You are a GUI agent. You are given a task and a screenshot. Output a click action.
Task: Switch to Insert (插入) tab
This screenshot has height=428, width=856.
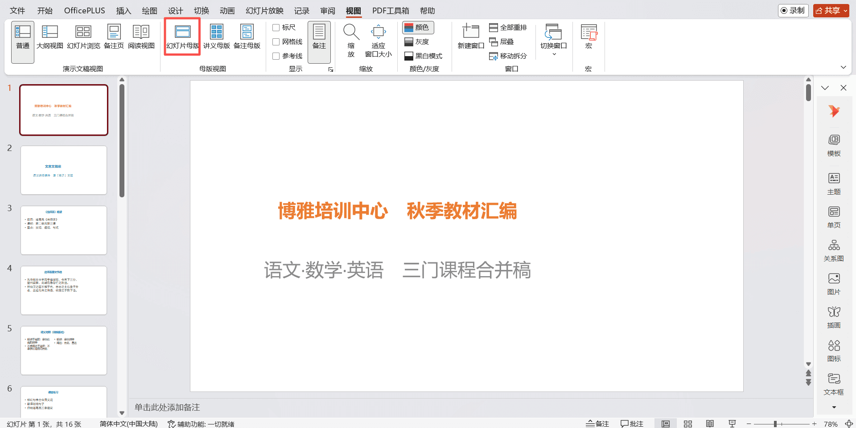[x=123, y=11]
